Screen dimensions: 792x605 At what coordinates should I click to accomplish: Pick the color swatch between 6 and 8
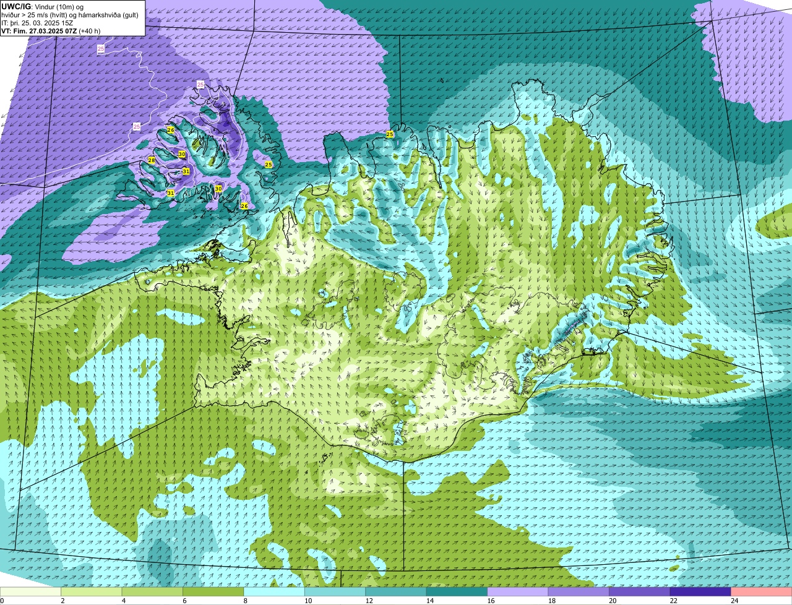(213, 591)
